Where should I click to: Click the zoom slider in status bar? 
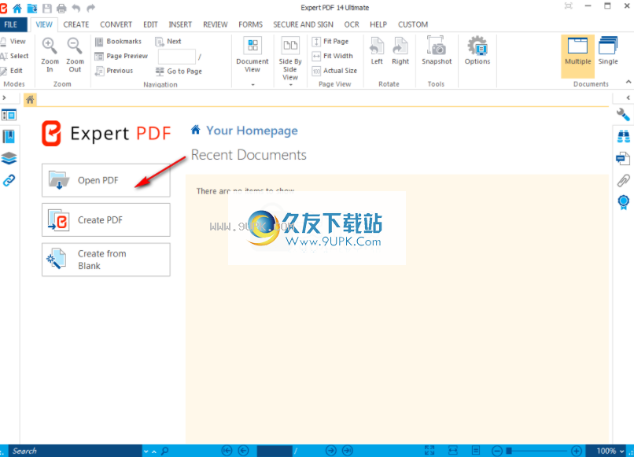pos(536,451)
